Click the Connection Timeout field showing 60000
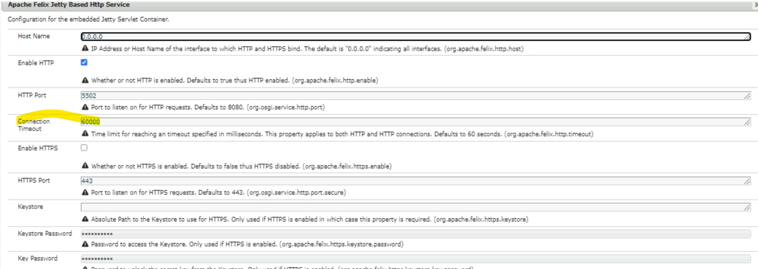 (x=415, y=122)
